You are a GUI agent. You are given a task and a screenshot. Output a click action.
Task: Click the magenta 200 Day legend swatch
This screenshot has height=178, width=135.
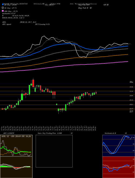3,11
